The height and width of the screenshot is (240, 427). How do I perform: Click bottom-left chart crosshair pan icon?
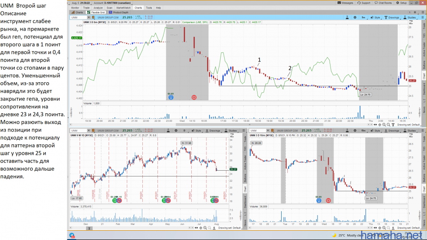(201, 228)
